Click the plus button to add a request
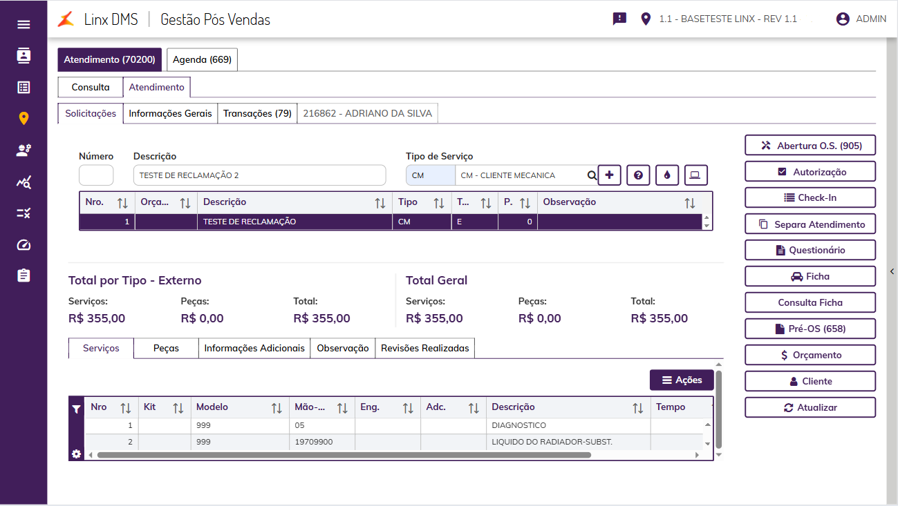 [609, 175]
